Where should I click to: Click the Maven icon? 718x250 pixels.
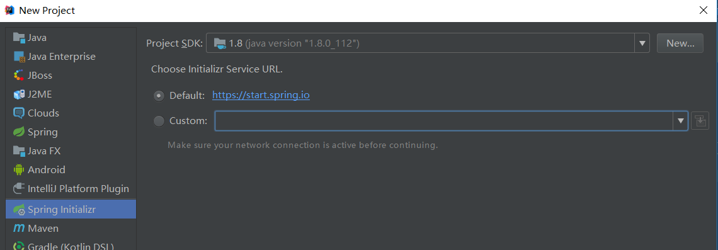coord(19,228)
